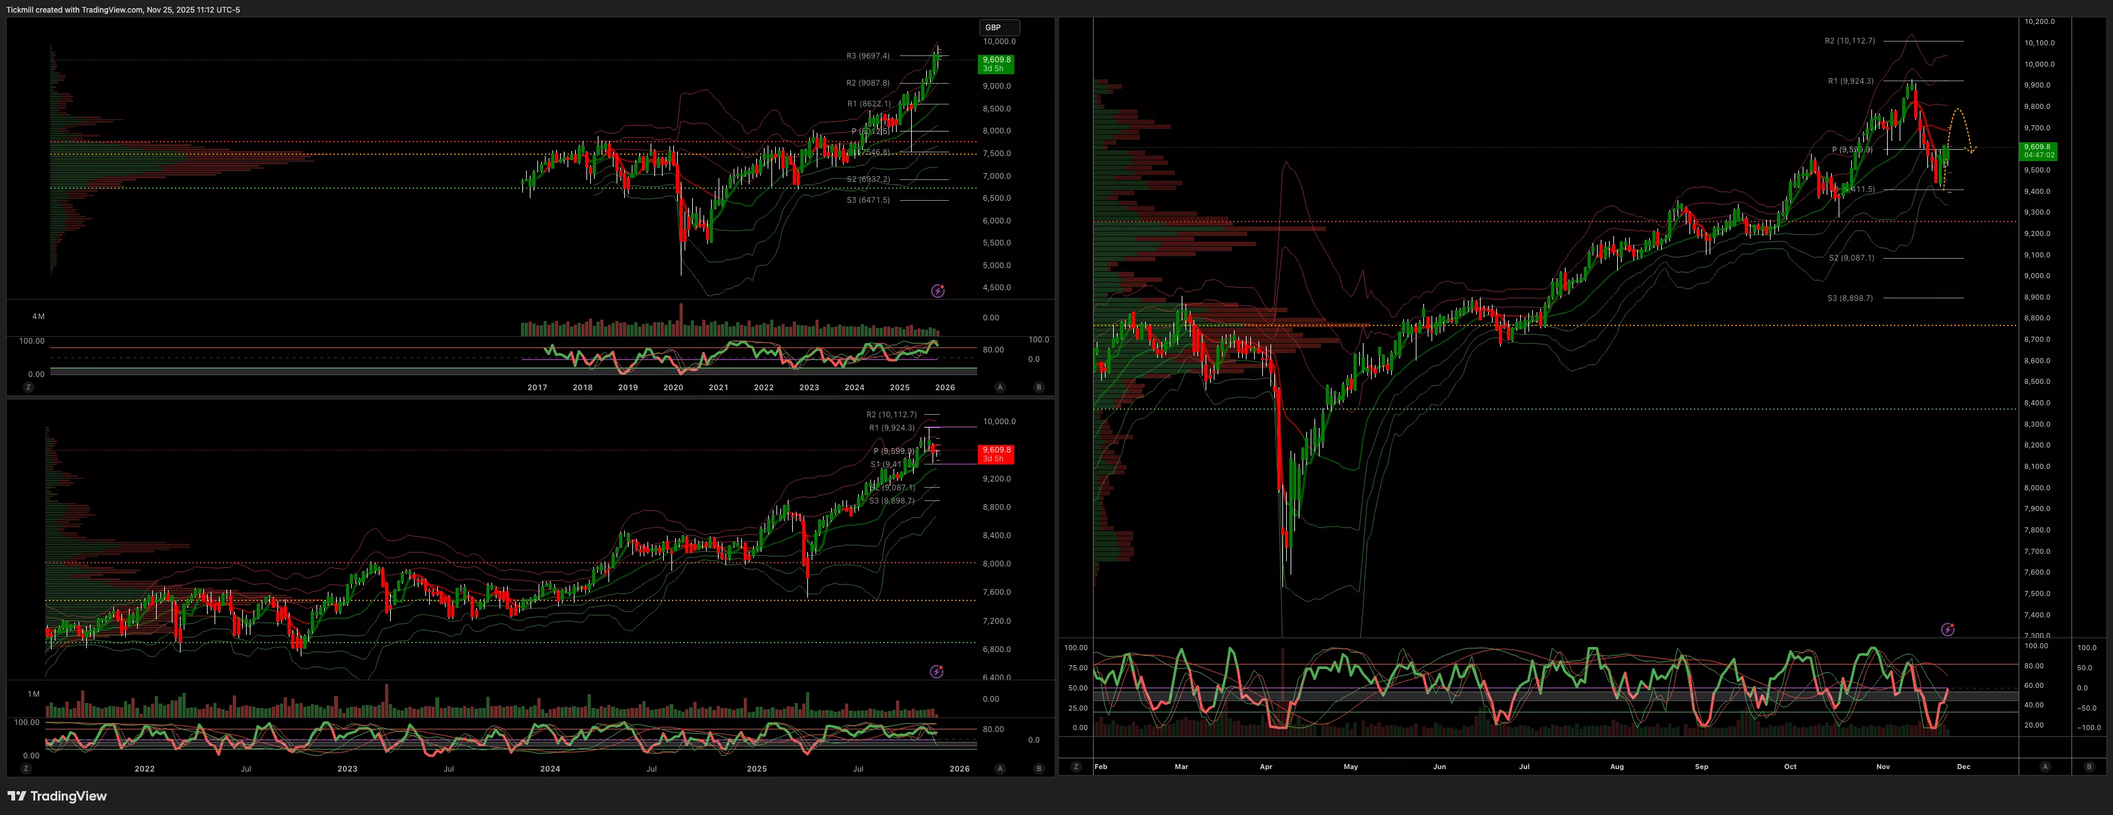Toggle the B scale button on the right chart
The width and height of the screenshot is (2113, 815).
(x=2088, y=767)
